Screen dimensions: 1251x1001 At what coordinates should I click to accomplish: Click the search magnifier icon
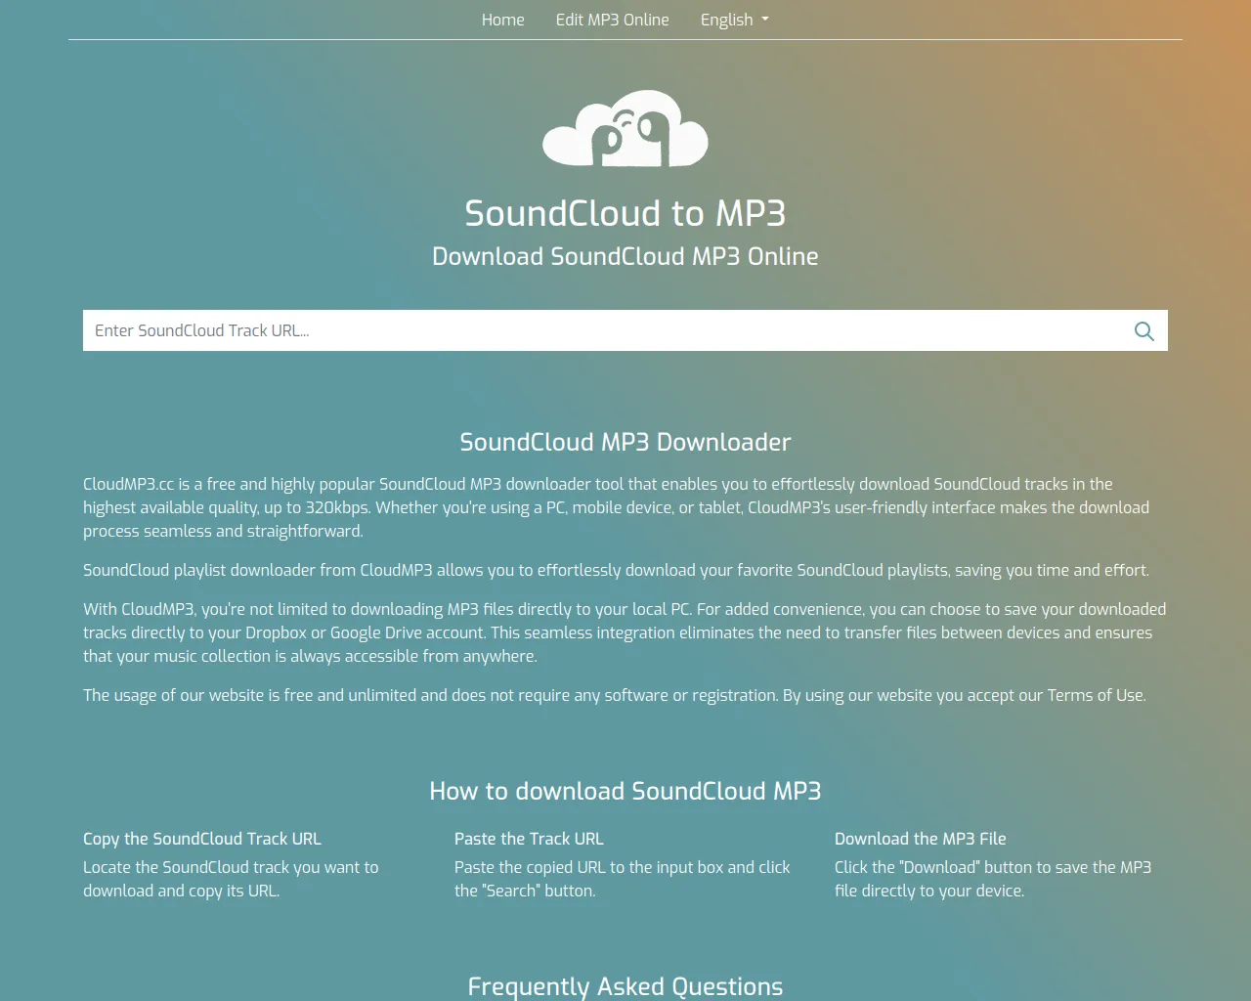click(x=1143, y=331)
